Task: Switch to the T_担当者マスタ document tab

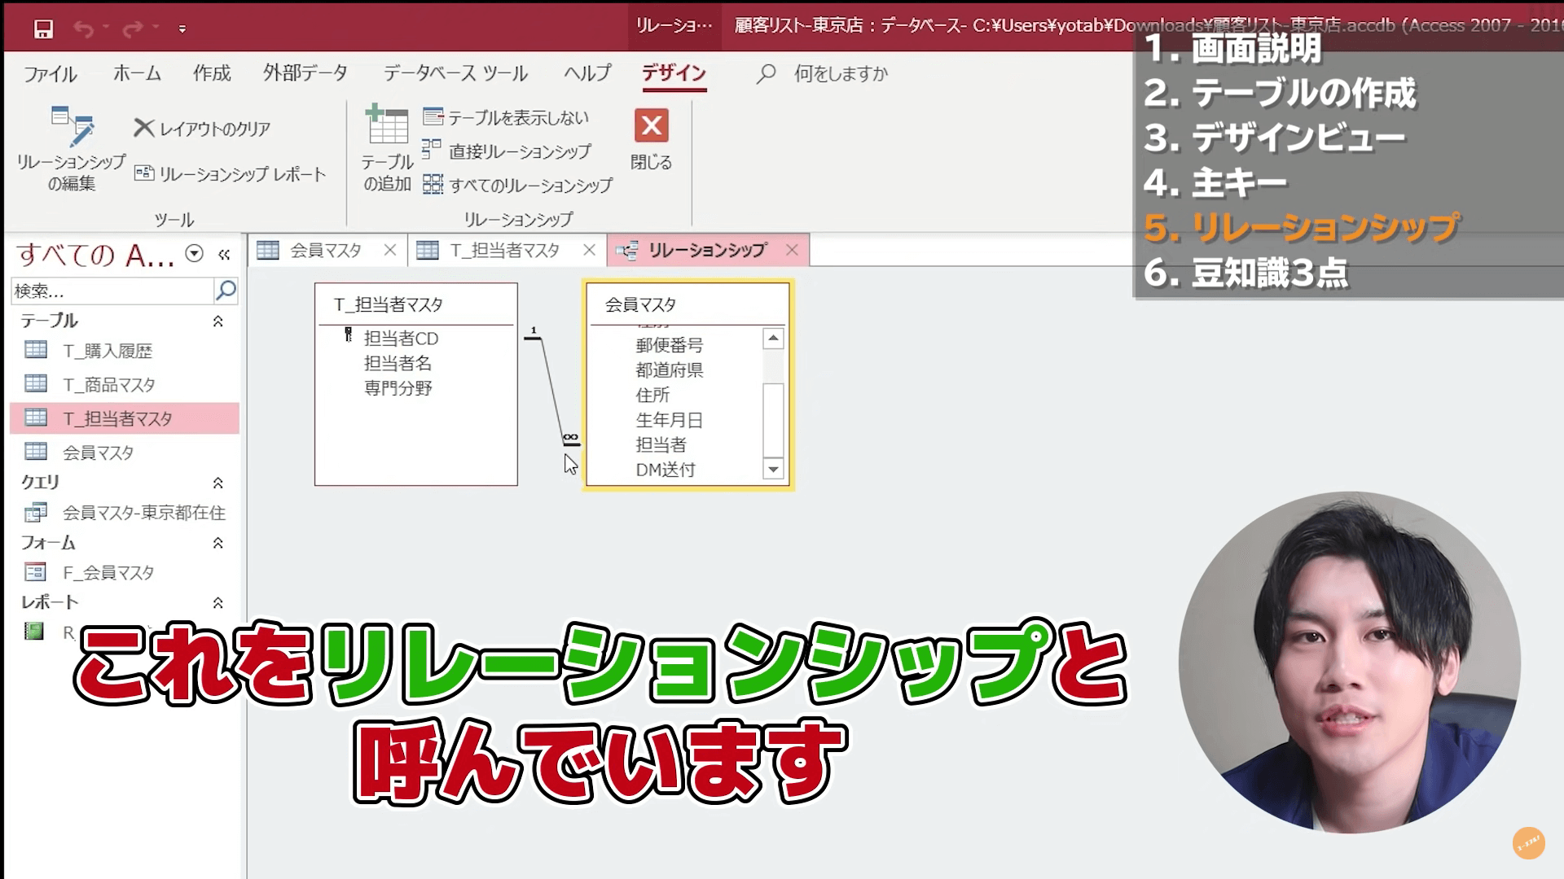Action: coord(503,251)
